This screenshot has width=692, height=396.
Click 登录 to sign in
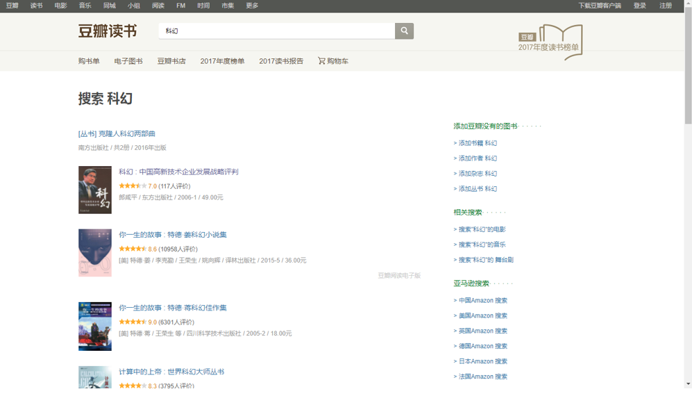point(639,6)
